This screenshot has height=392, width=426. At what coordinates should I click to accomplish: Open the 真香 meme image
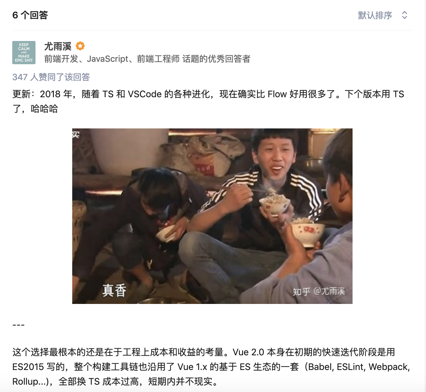[212, 216]
